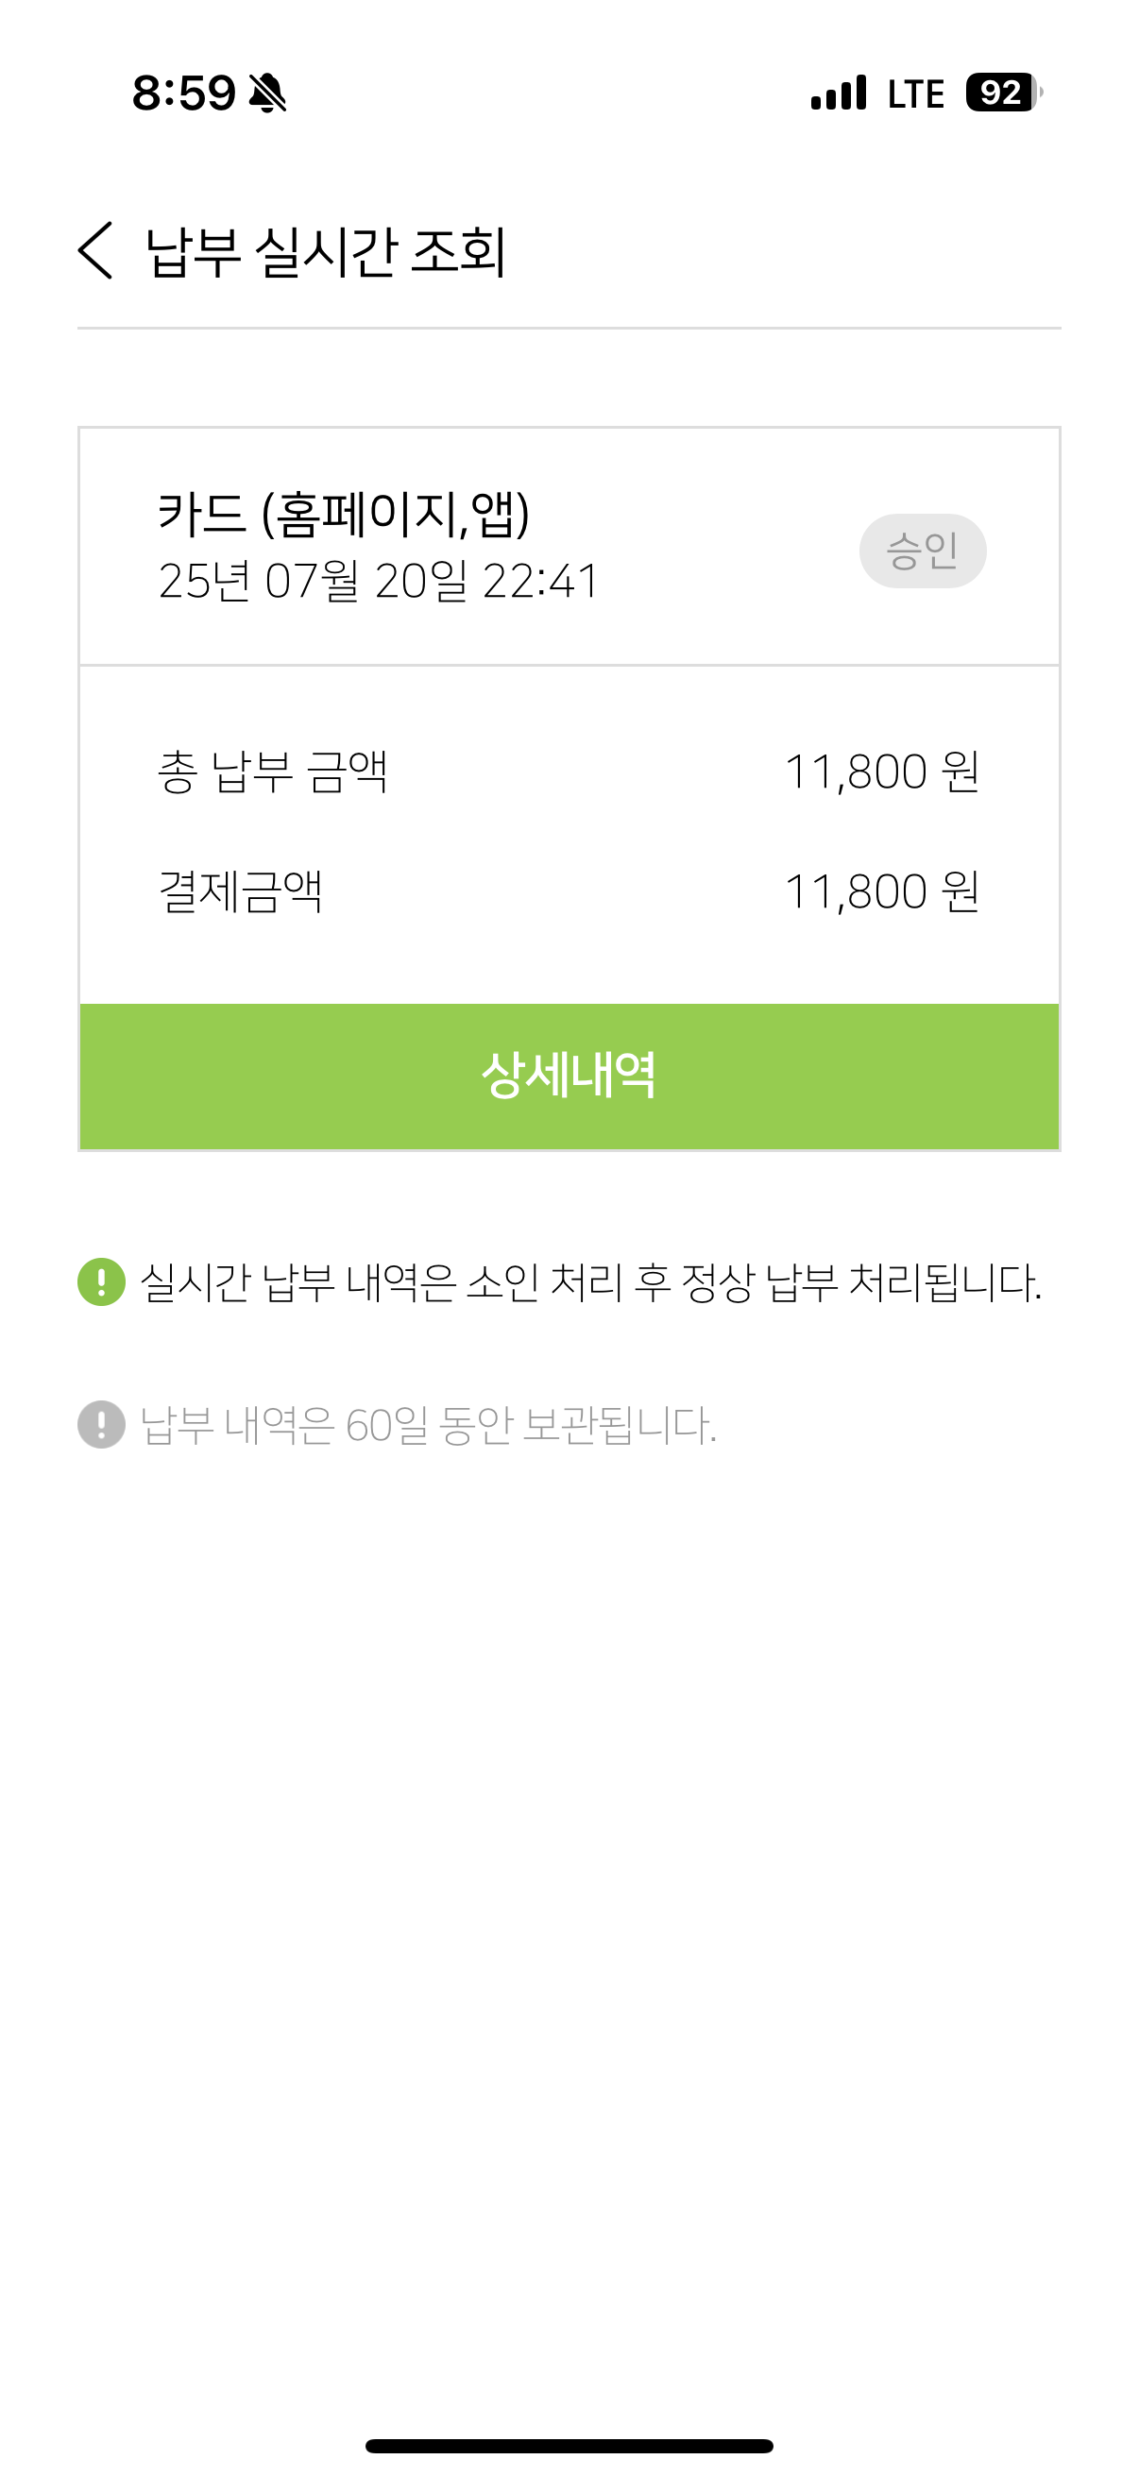
Task: Select the 납부 실시간 조회 page title
Action: coord(325,252)
